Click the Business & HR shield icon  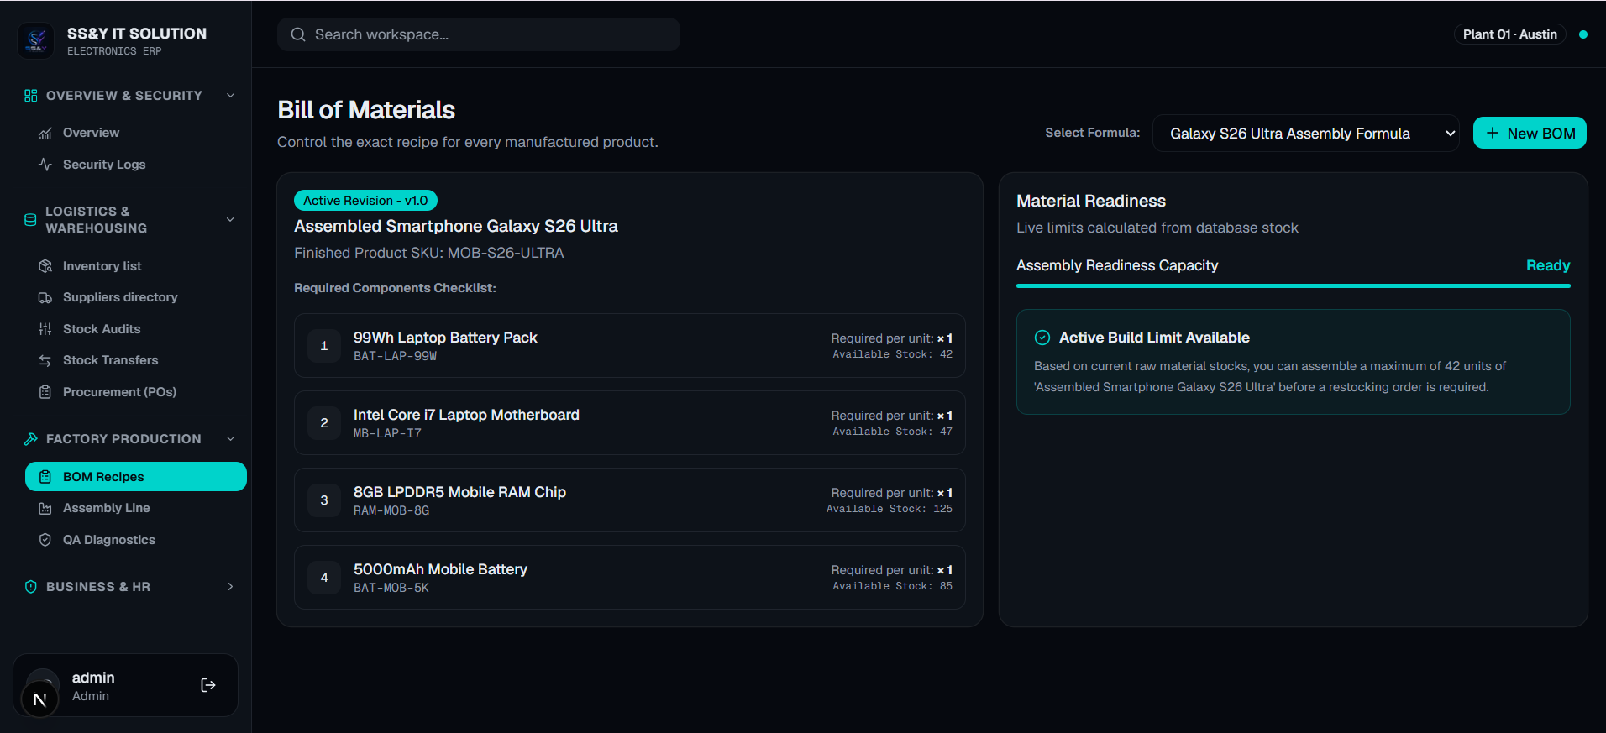point(31,587)
